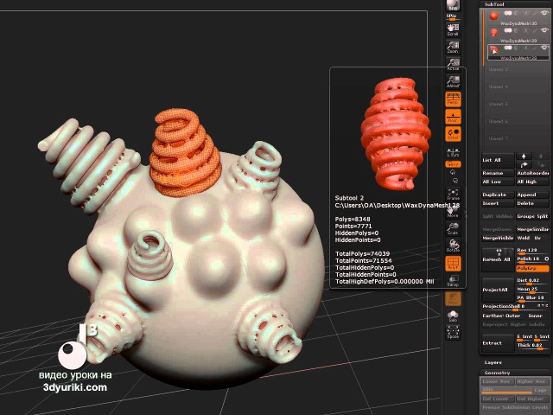Toggle PolyF wireframe display

pyautogui.click(x=453, y=263)
